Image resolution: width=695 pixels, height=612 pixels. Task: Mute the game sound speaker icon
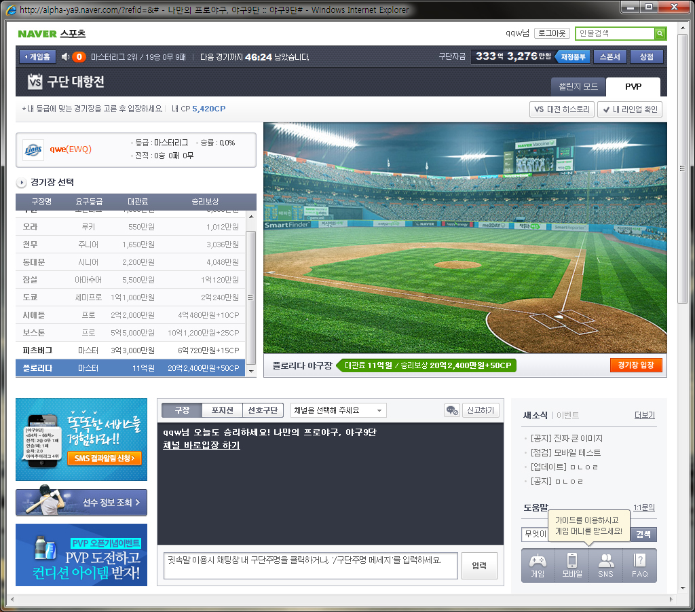(x=65, y=57)
